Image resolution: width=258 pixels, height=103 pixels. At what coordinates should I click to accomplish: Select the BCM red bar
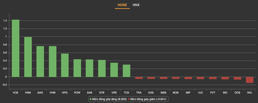tap(176, 78)
